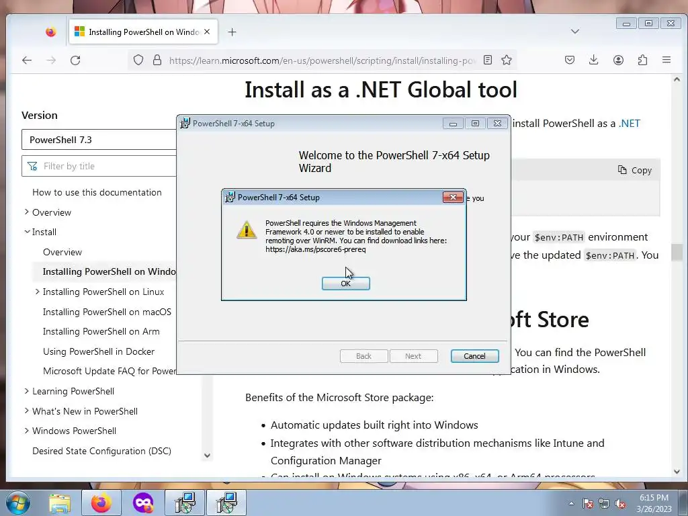Switch to Firefox on the taskbar
The height and width of the screenshot is (516, 688).
(x=101, y=503)
